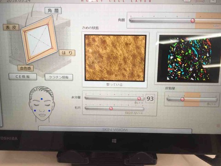Click the 毛穴 label text

(78, 108)
